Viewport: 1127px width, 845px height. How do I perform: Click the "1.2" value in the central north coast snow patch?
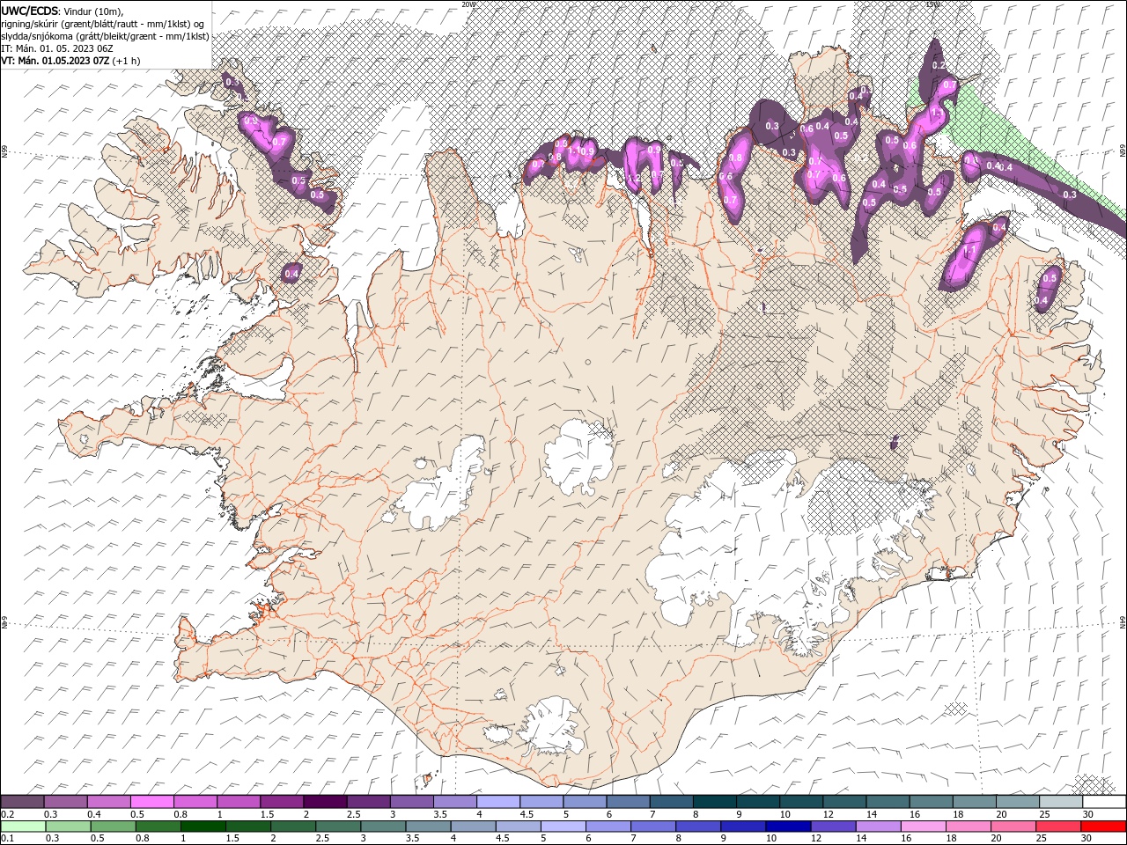(x=634, y=179)
